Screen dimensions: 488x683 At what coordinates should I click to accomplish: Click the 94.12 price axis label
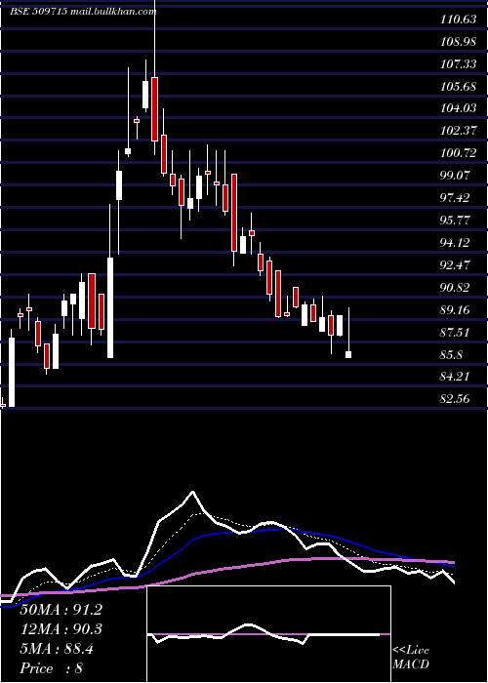tap(456, 243)
